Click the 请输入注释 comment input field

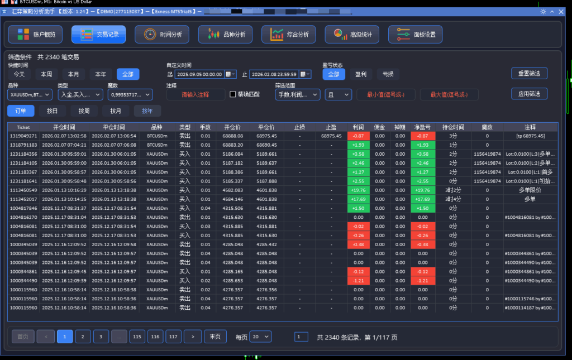196,95
